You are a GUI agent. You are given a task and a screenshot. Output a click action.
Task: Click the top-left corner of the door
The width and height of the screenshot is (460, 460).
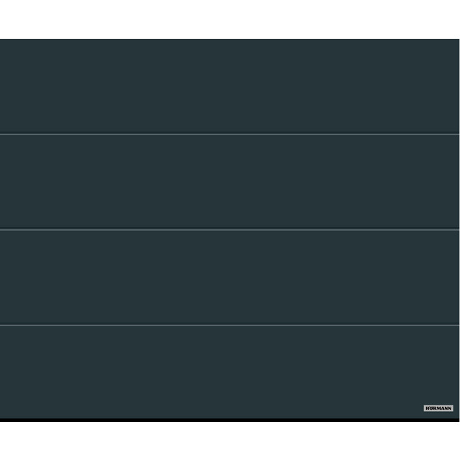click(2, 41)
